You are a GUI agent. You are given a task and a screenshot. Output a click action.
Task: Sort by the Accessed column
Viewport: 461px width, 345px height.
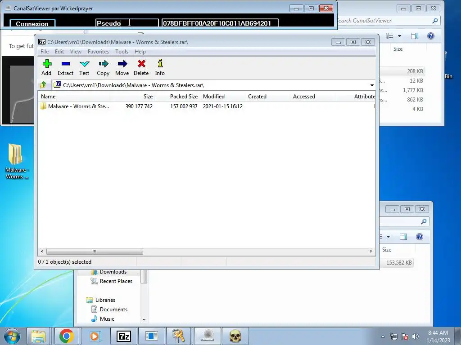(312, 97)
